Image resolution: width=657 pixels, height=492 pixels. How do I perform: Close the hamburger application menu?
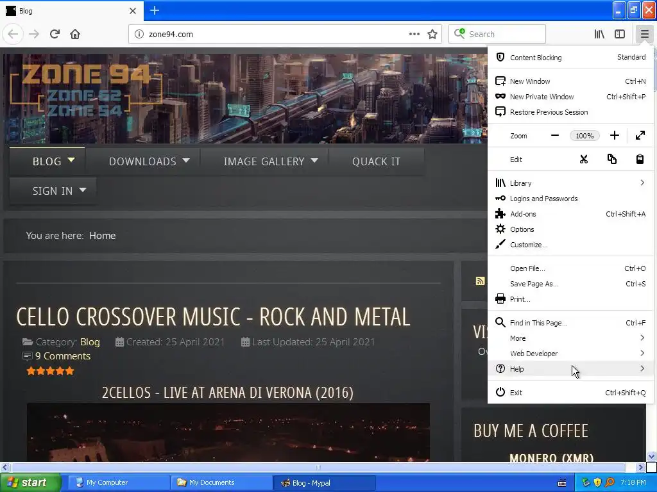coord(644,34)
